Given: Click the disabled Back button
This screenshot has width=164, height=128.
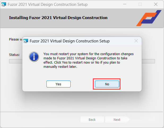Looking at the screenshot, I should (x=92, y=120).
